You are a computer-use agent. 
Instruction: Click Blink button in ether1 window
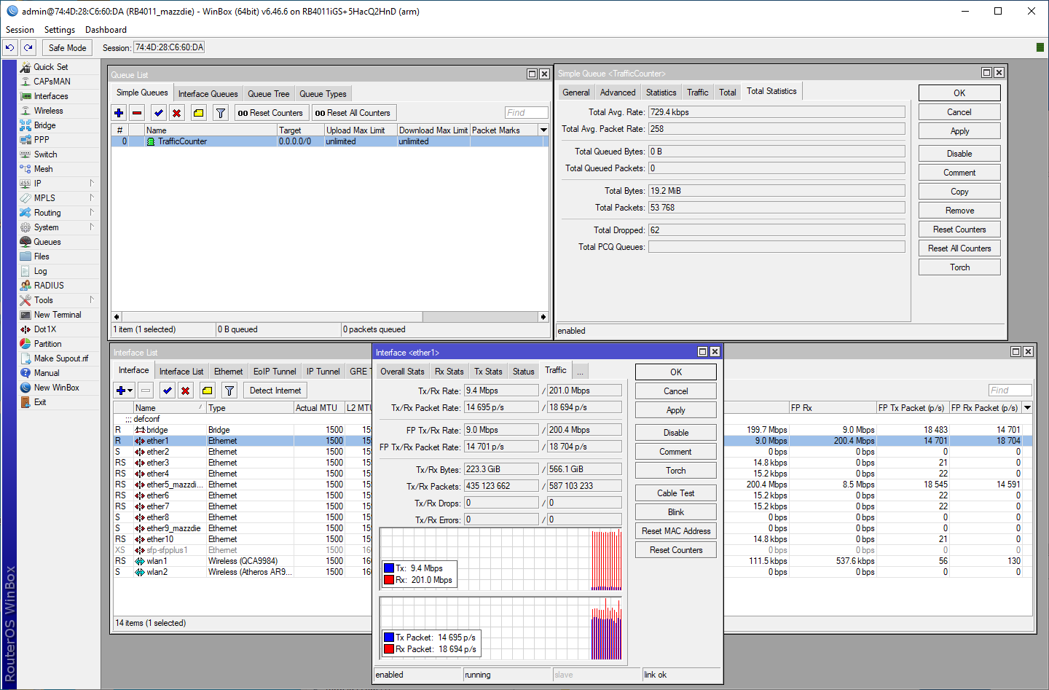(x=676, y=512)
